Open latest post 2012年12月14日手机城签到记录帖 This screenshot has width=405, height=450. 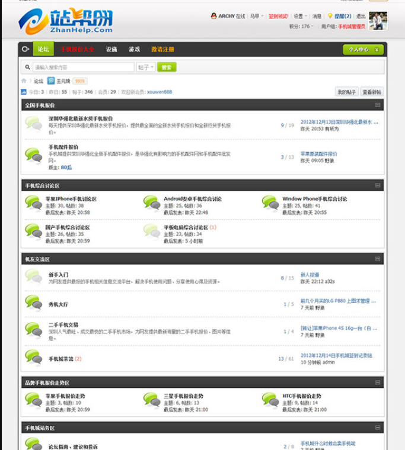(336, 356)
